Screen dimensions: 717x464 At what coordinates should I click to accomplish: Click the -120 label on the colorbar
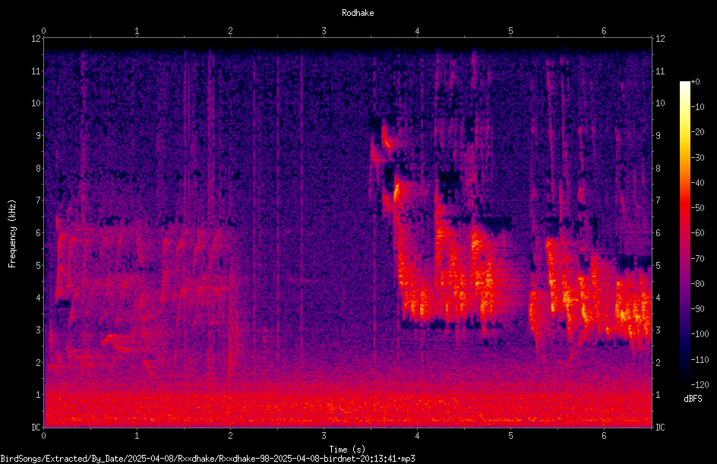pyautogui.click(x=700, y=384)
